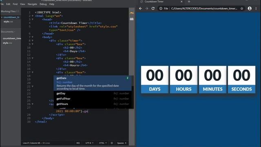Open the View menu

coord(22,4)
